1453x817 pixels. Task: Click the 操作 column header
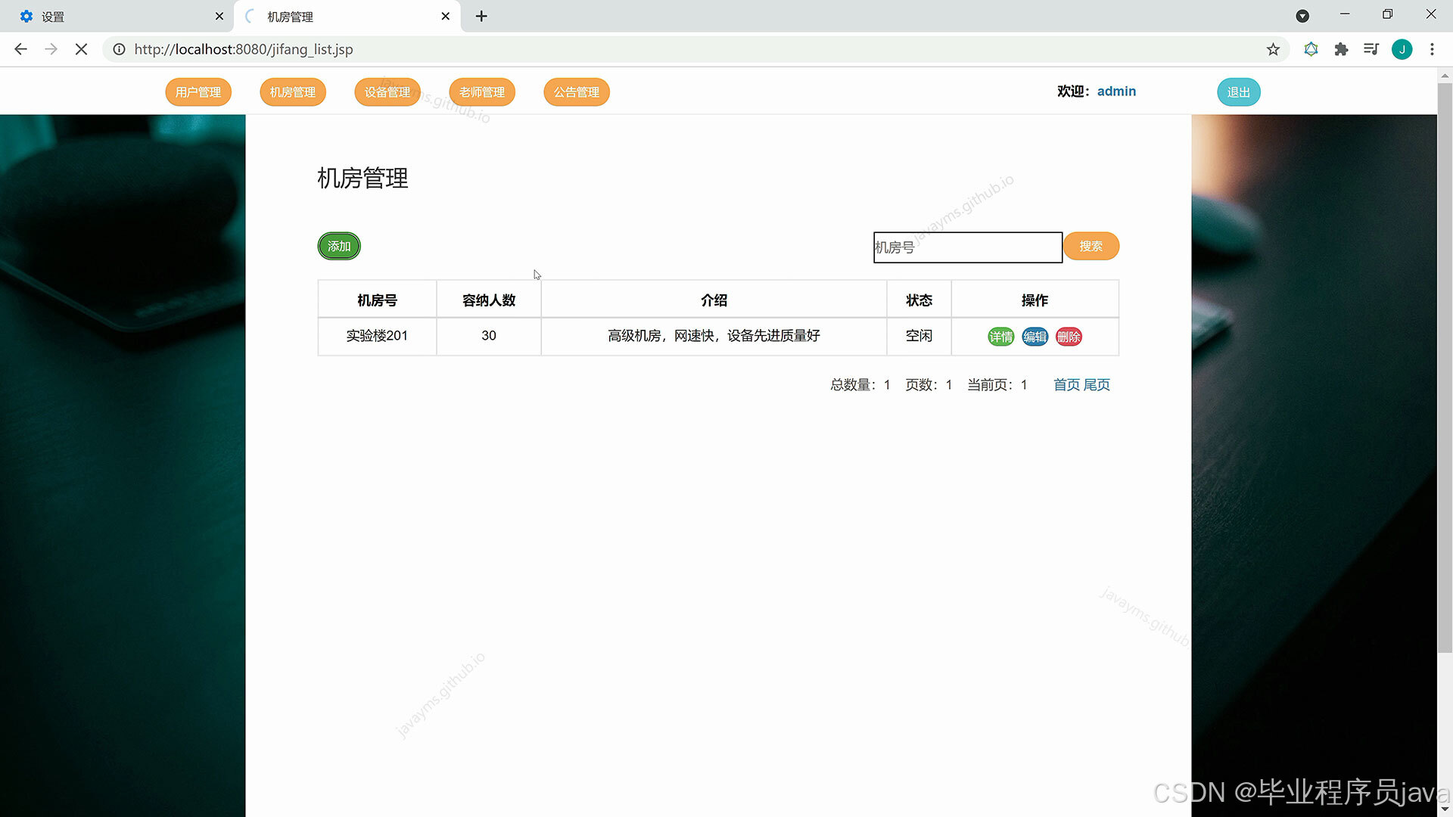click(1035, 300)
